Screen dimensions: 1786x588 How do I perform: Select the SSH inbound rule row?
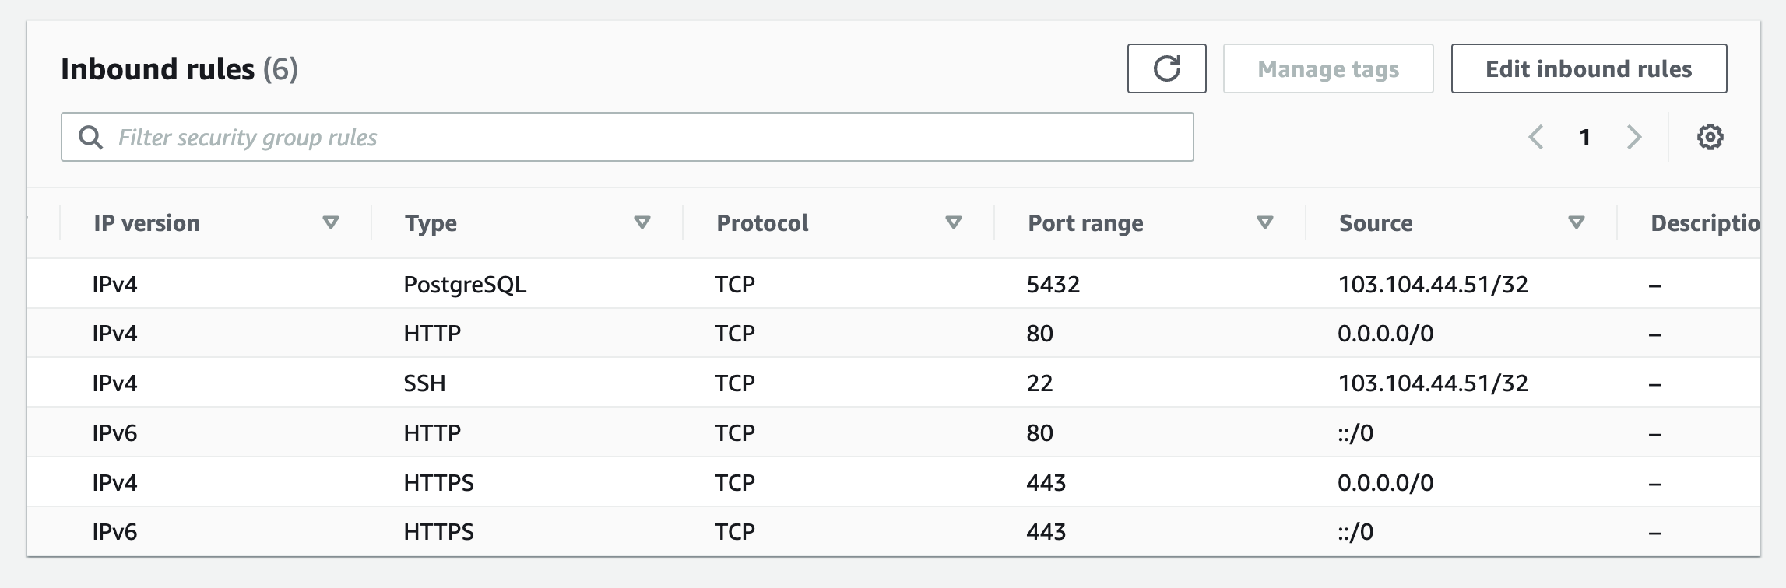pos(467,383)
